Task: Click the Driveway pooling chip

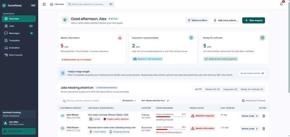Action: [119, 132]
